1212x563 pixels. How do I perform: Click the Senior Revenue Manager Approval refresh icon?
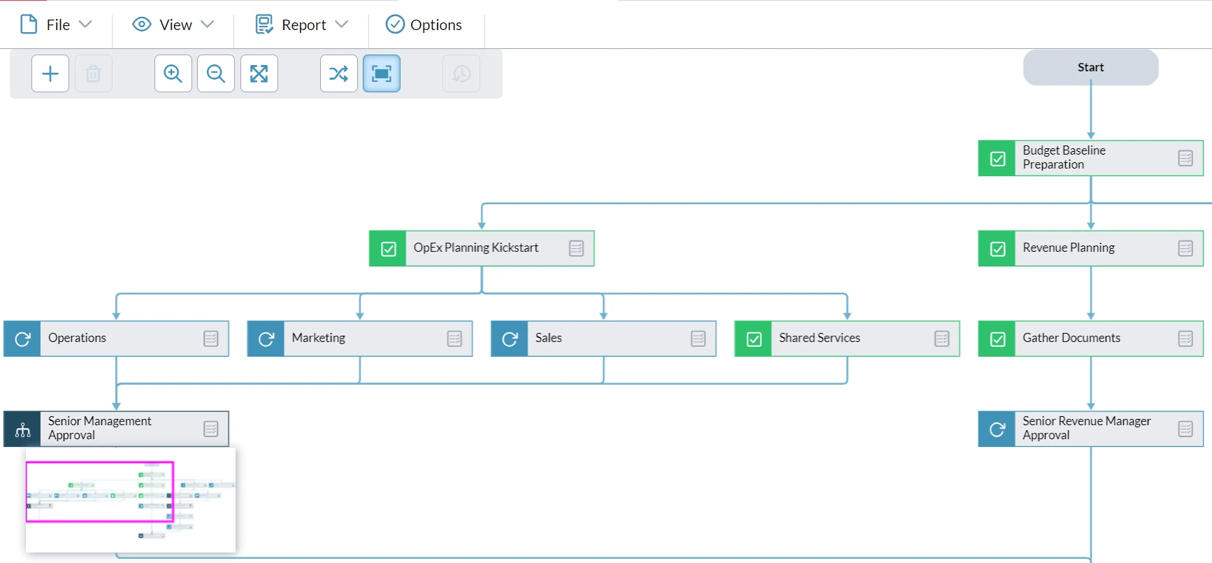tap(997, 429)
